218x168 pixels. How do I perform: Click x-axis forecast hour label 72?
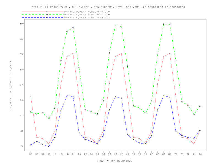point(176,154)
